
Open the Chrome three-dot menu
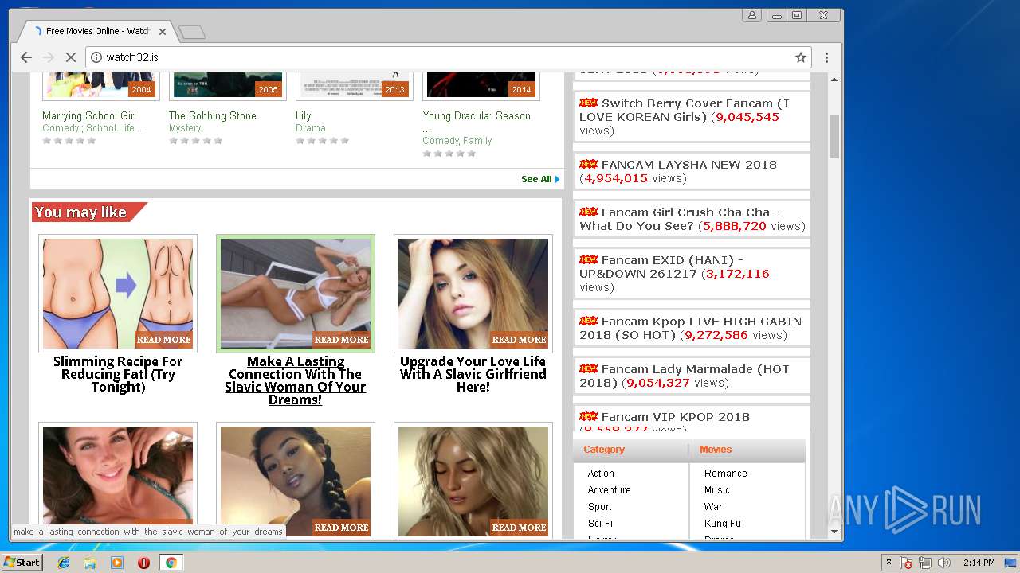(826, 57)
